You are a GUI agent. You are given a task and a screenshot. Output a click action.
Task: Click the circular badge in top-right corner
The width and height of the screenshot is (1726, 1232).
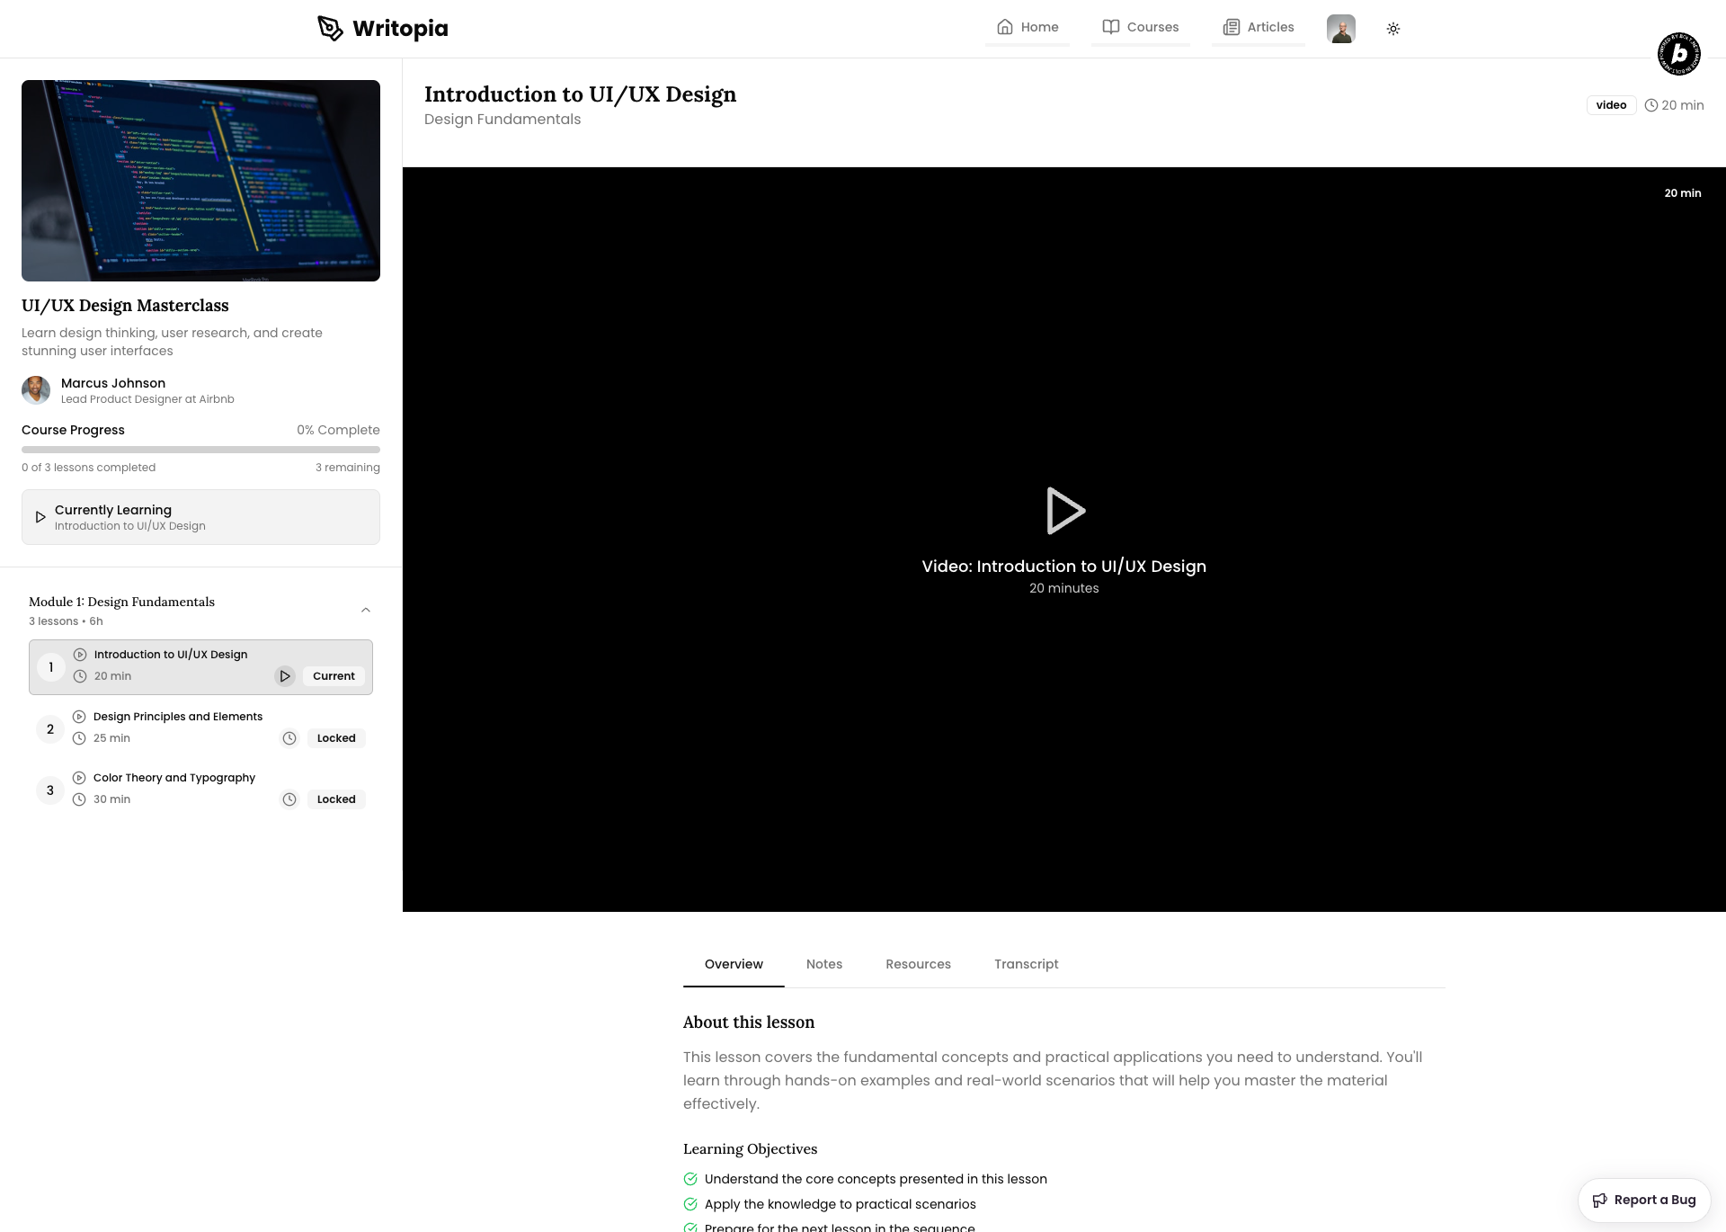click(1678, 54)
